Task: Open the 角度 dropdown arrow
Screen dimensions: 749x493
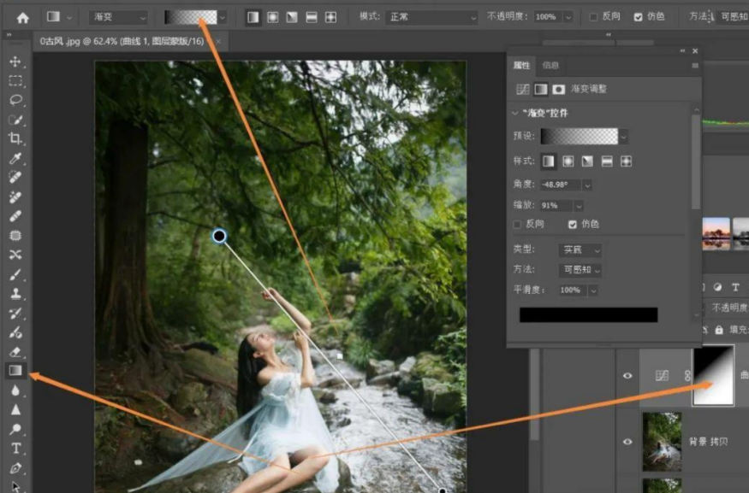Action: [587, 185]
